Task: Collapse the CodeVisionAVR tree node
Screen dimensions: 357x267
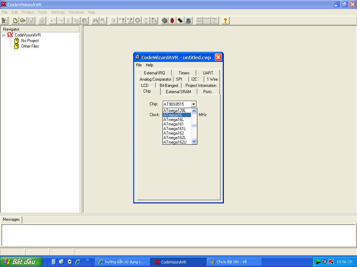Action: (x=3, y=35)
